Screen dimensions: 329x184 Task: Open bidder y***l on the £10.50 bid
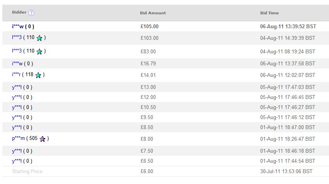17,107
